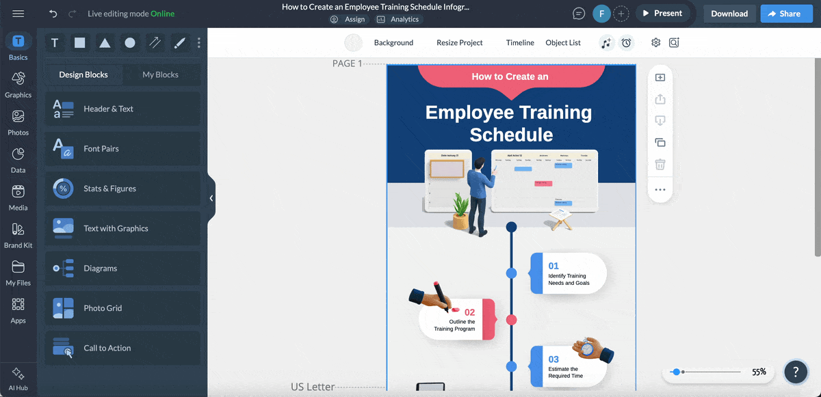Select the Rectangle shape tool
The image size is (821, 397).
(79, 42)
